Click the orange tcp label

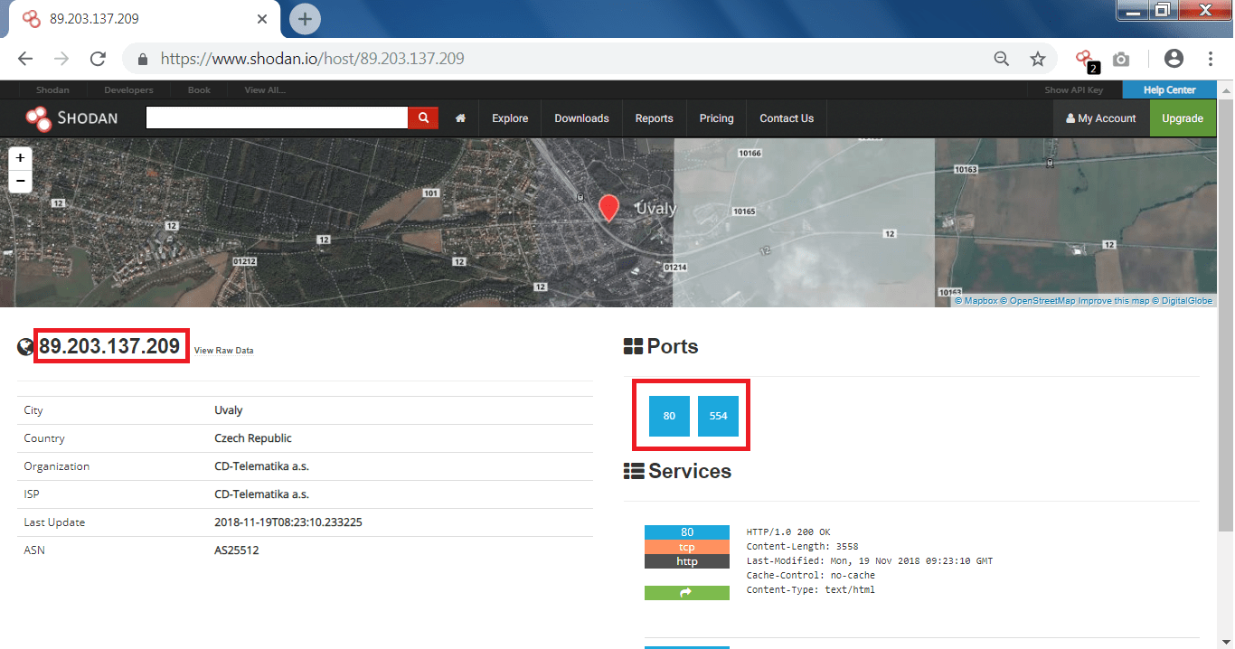coord(686,547)
